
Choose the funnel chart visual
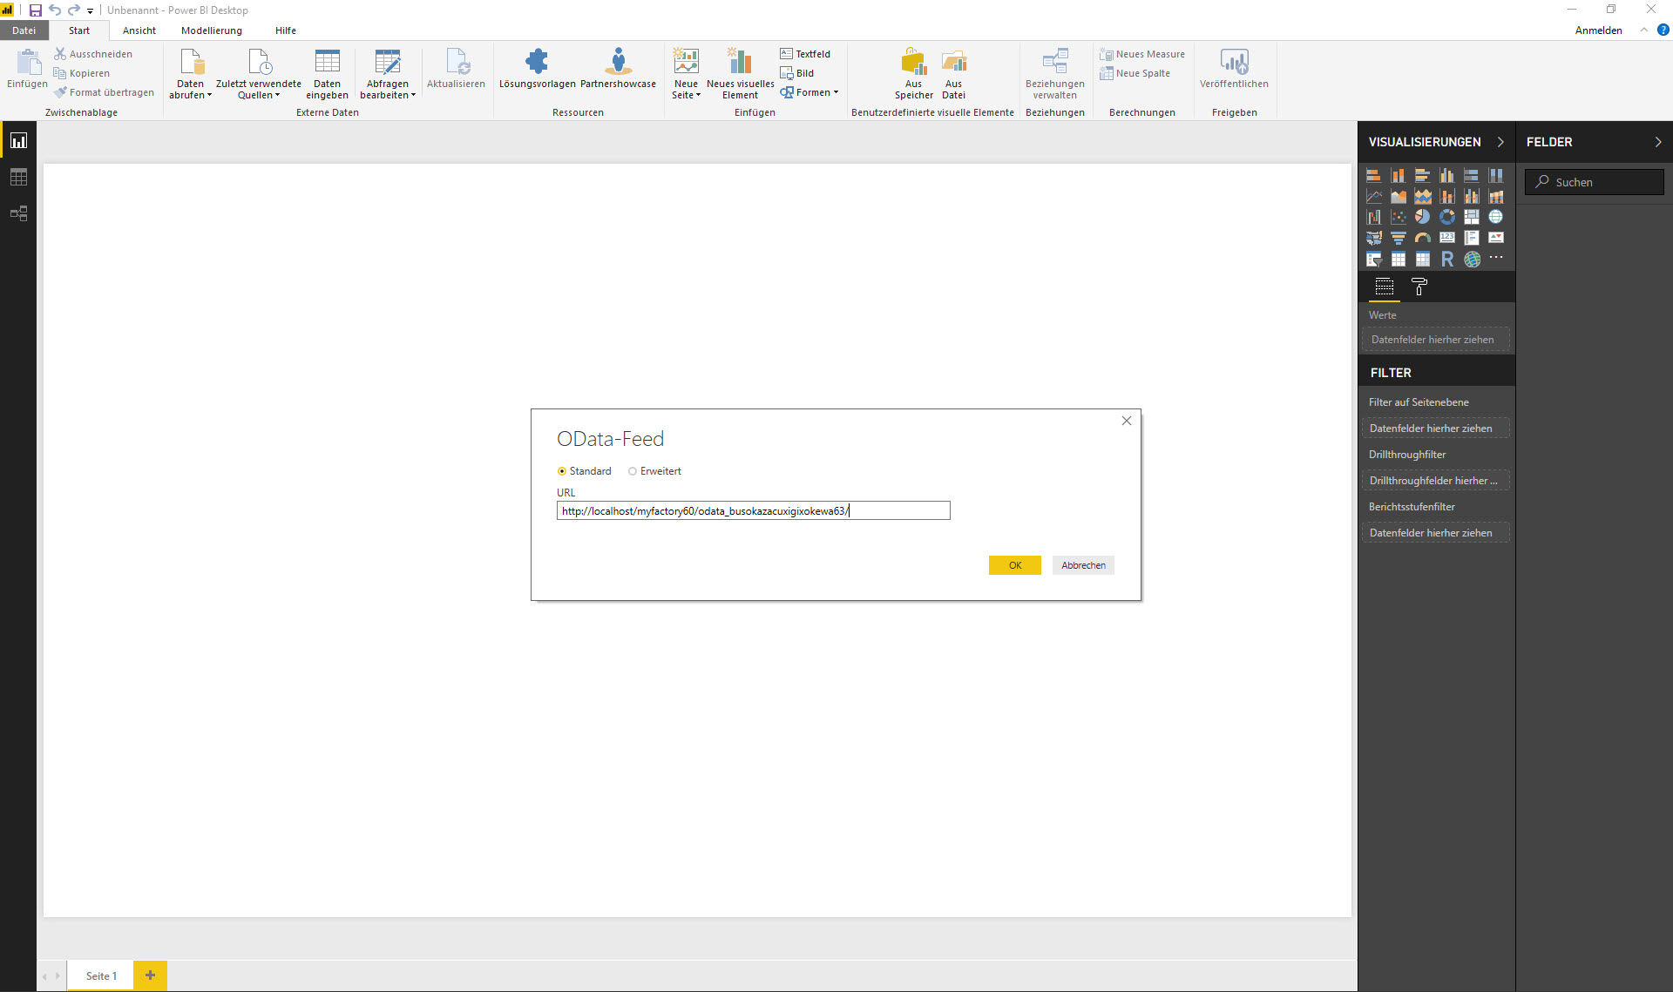1398,238
